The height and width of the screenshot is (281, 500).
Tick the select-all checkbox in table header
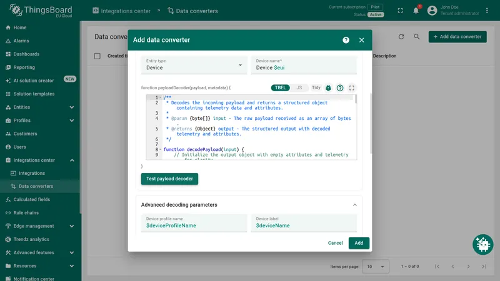(97, 56)
